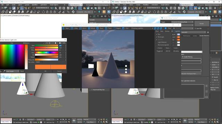Switch to LightMix tab in Corona VFB

click(x=178, y=31)
